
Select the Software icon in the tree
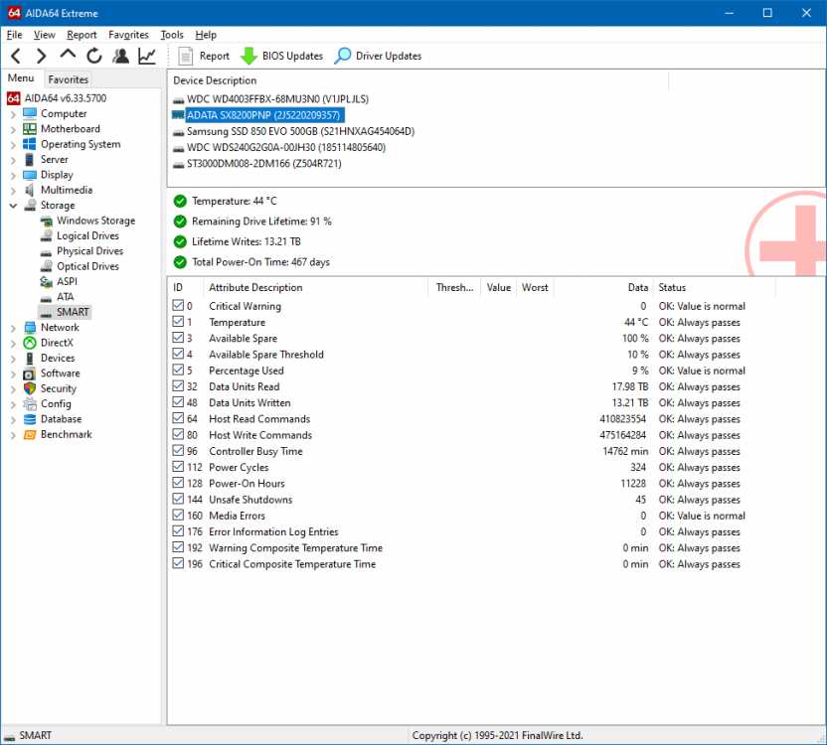30,373
